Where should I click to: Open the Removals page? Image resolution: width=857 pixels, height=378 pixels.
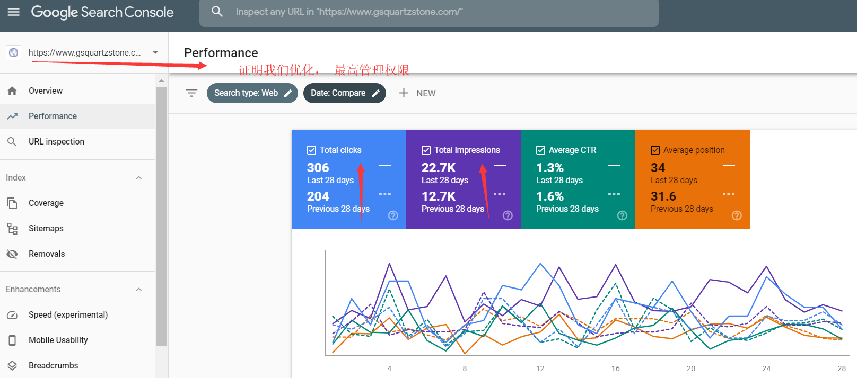click(x=77, y=254)
